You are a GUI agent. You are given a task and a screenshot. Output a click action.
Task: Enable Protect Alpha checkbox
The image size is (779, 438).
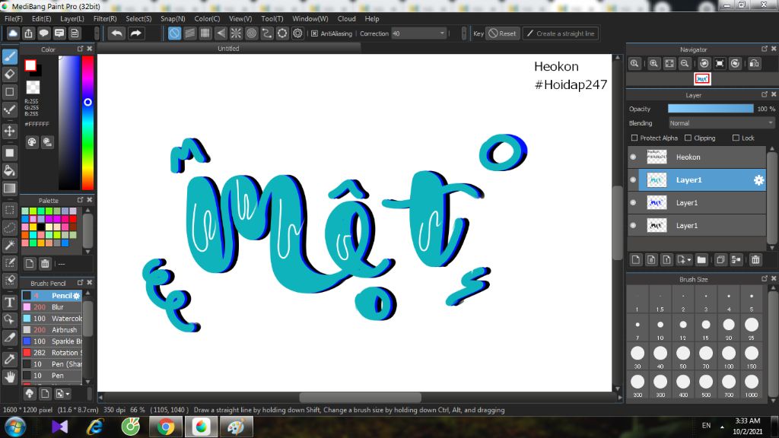(634, 138)
